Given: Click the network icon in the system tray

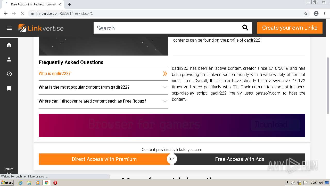Looking at the screenshot, I should 299,183.
